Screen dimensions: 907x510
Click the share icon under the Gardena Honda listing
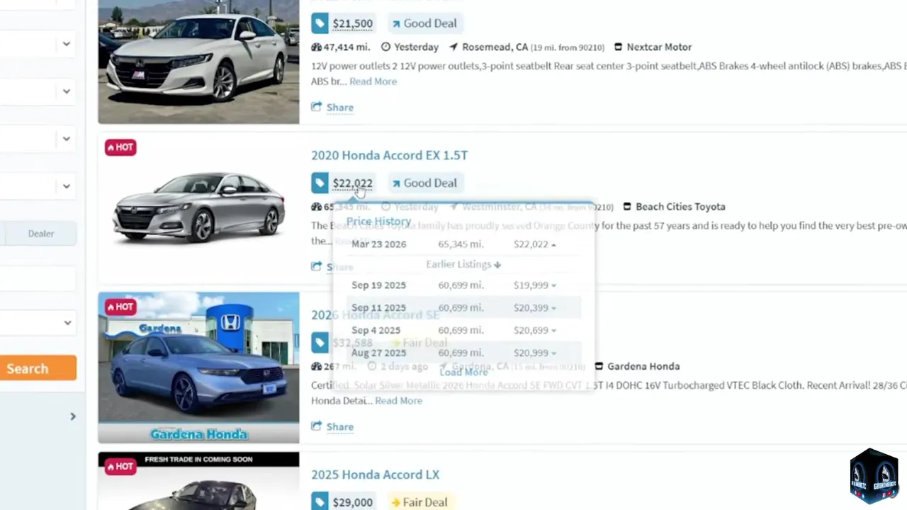(317, 426)
